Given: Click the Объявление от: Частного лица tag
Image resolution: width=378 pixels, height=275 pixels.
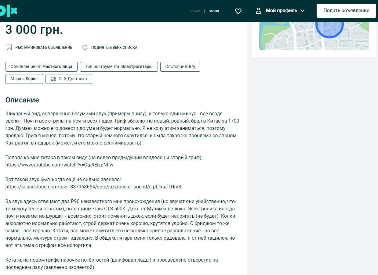Looking at the screenshot, I should pyautogui.click(x=42, y=66).
